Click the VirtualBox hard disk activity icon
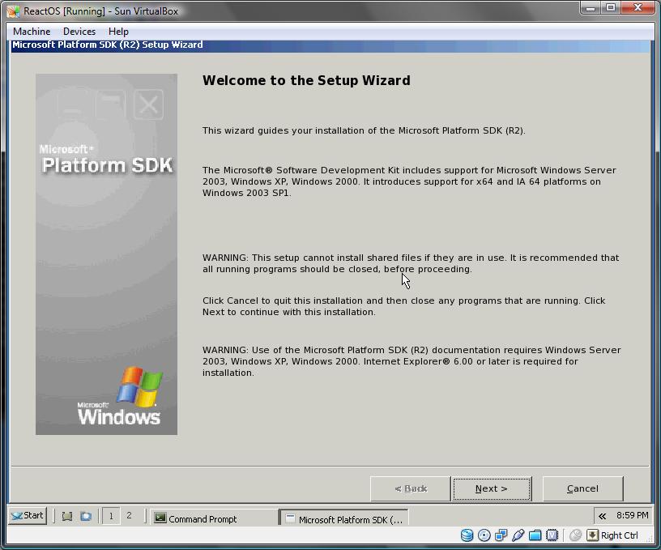661x550 pixels. 467,535
